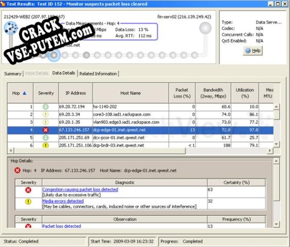Click the red error icon in hop 4 row
Viewport: 290px width, 247px height.
(46, 130)
